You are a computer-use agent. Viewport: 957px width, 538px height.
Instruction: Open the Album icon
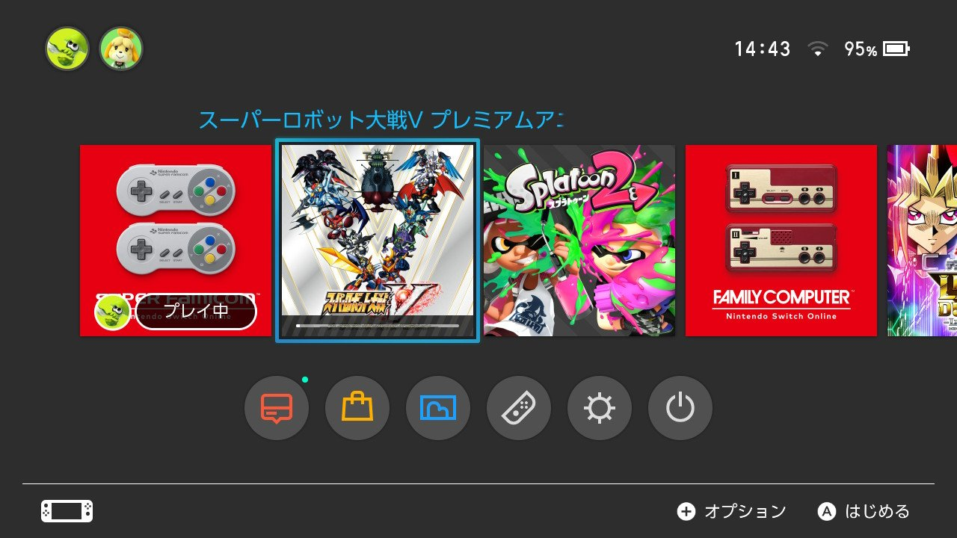(438, 408)
